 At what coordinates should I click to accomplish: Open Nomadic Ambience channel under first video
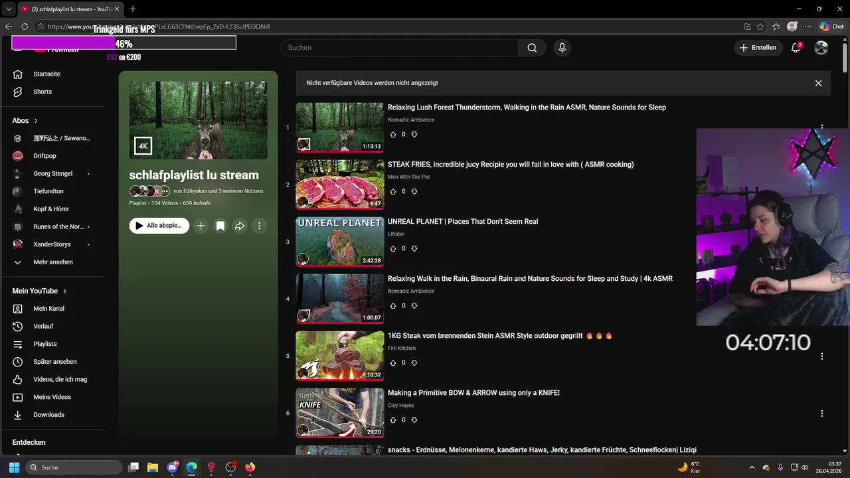(x=411, y=120)
